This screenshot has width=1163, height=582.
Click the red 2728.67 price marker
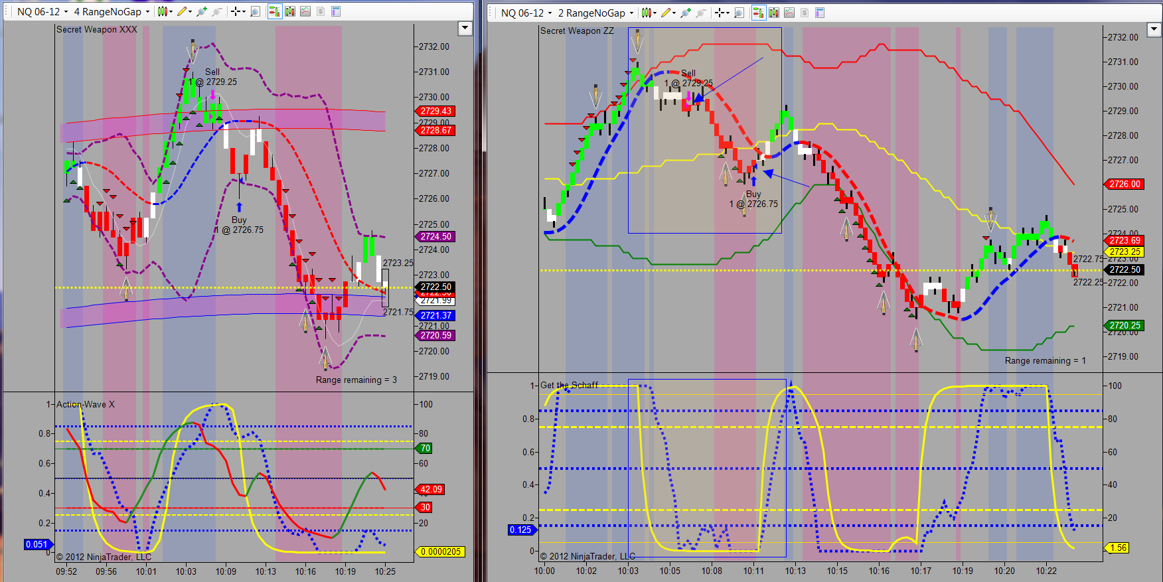pyautogui.click(x=435, y=130)
